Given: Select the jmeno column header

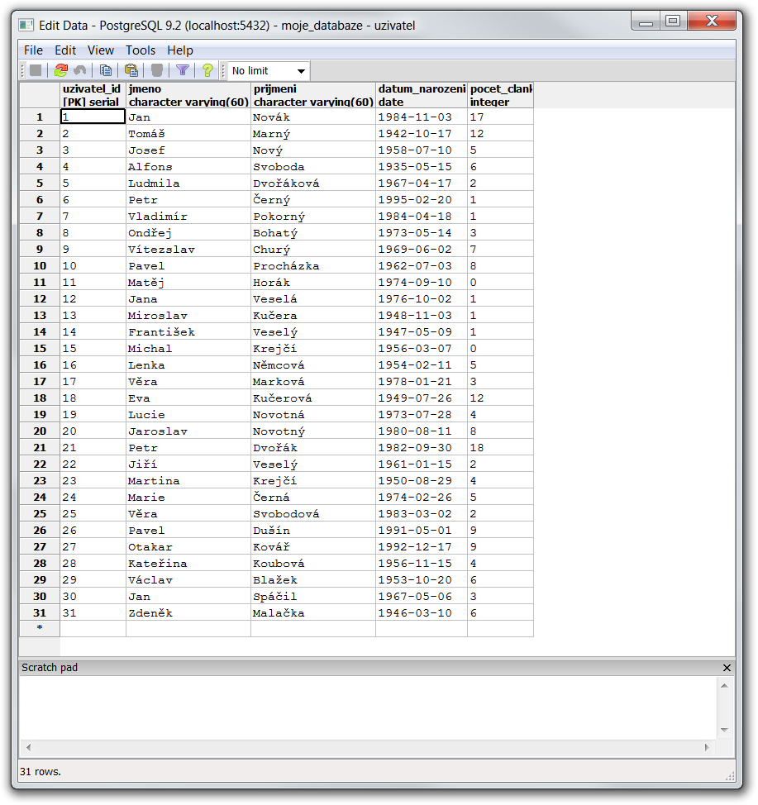Looking at the screenshot, I should (188, 95).
